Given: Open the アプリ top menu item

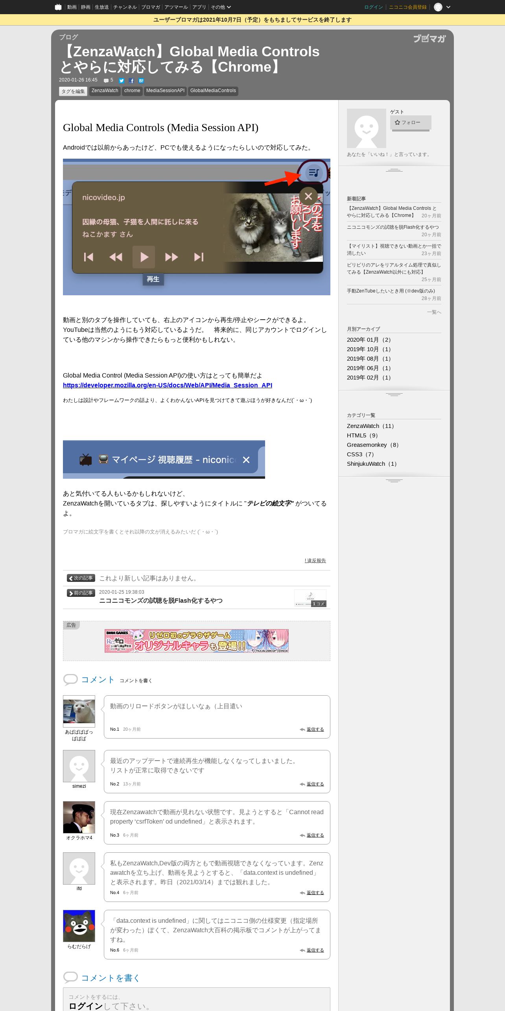Looking at the screenshot, I should pyautogui.click(x=199, y=7).
